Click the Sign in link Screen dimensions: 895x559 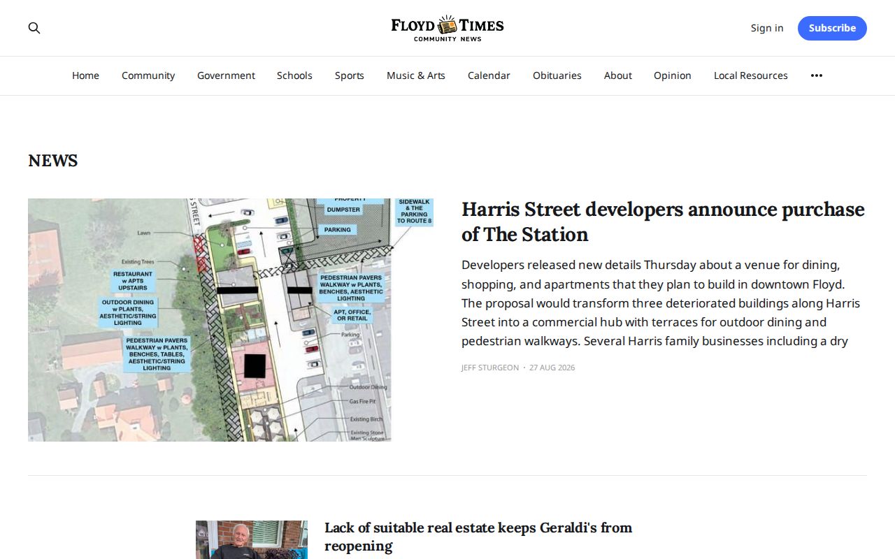tap(767, 28)
